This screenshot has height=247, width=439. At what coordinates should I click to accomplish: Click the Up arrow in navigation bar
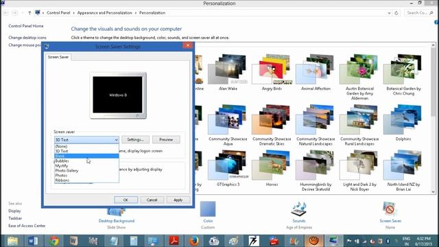pos(29,13)
